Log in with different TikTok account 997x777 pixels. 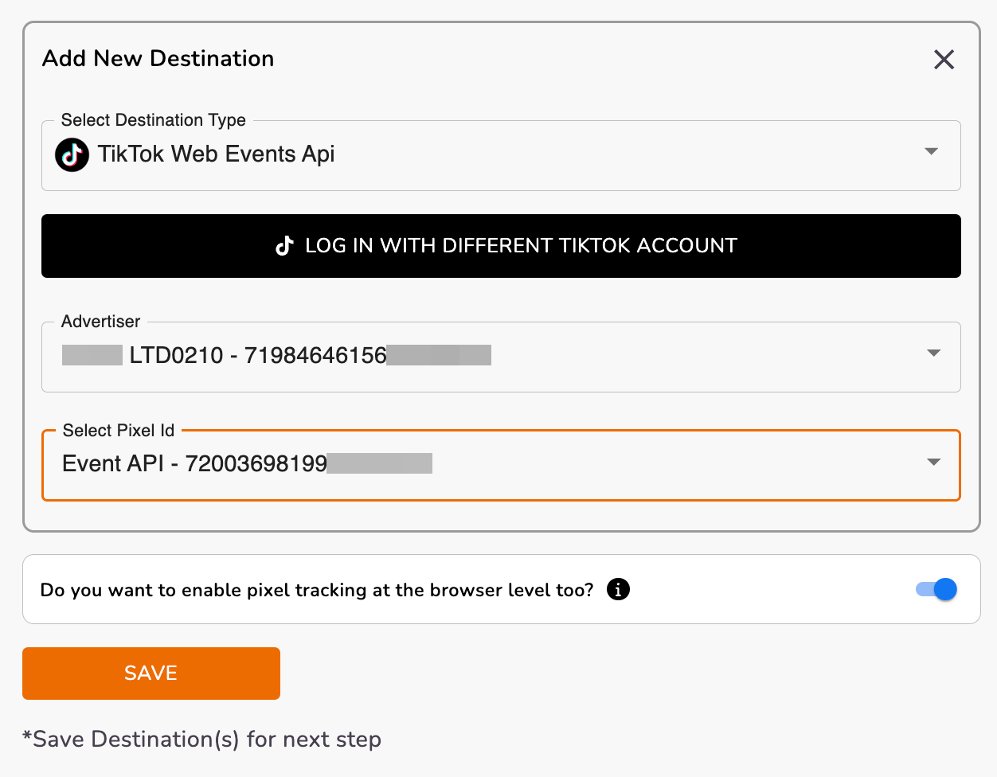pos(501,246)
